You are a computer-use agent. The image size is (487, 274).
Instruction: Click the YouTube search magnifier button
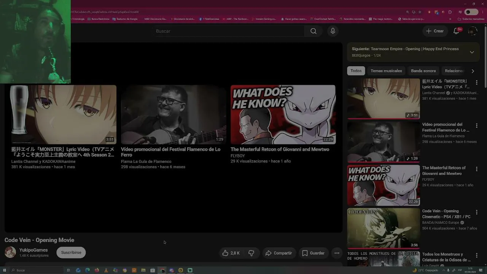(313, 31)
